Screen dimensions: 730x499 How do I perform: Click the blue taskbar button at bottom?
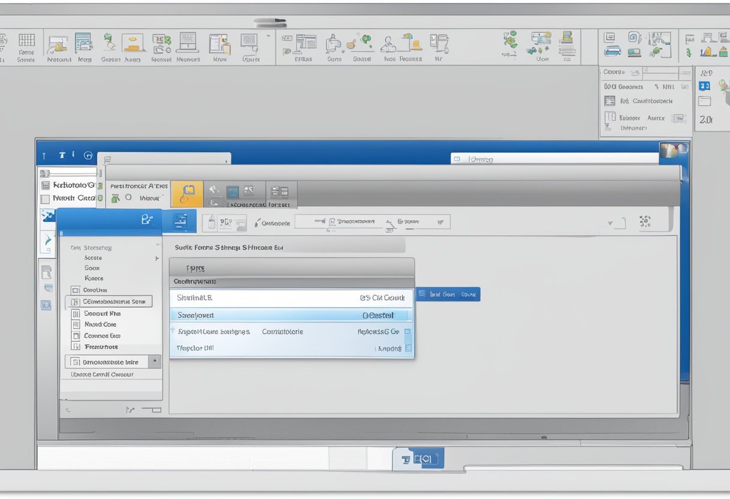pyautogui.click(x=418, y=459)
